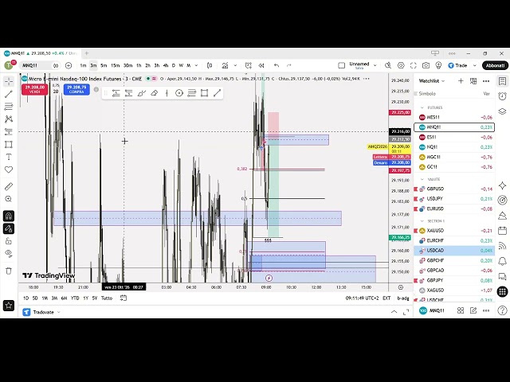510x382 pixels.
Task: Select the trend line drawing tool
Action: 9,94
